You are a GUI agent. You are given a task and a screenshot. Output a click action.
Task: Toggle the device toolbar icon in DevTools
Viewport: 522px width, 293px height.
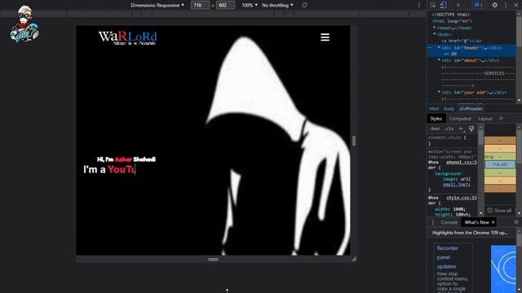coord(443,5)
